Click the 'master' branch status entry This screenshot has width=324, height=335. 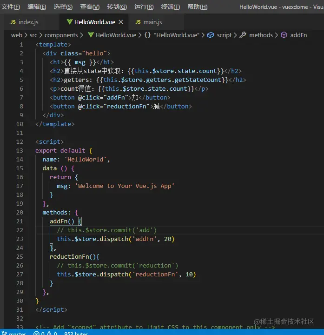click(x=18, y=333)
